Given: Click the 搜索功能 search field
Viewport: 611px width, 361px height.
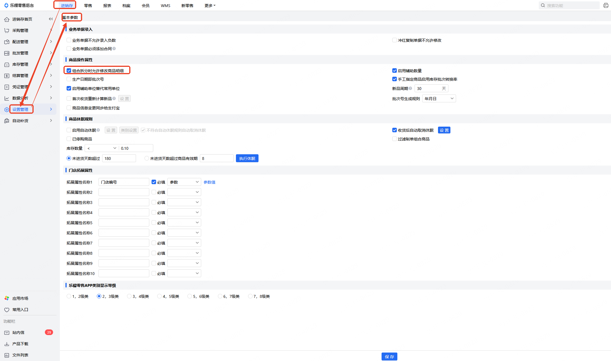Looking at the screenshot, I should coord(570,5).
